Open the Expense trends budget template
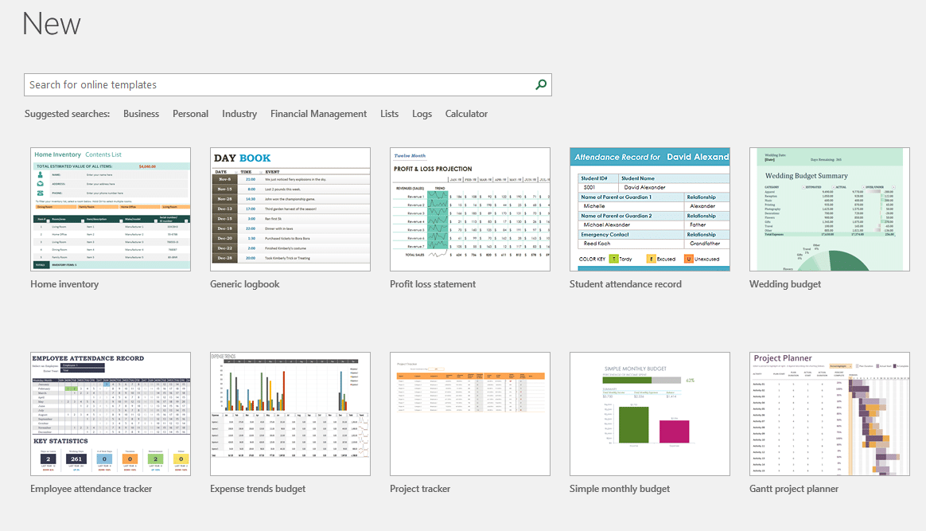This screenshot has height=531, width=926. [290, 413]
